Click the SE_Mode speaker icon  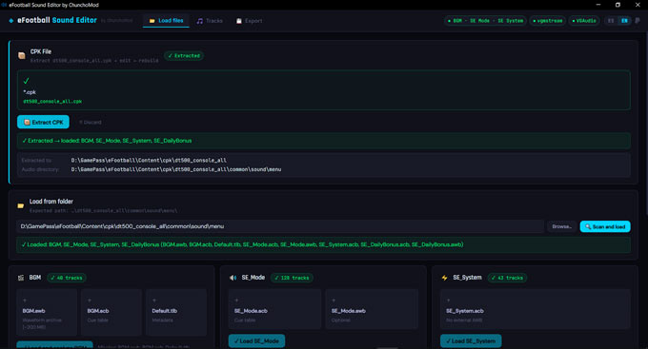pyautogui.click(x=233, y=278)
